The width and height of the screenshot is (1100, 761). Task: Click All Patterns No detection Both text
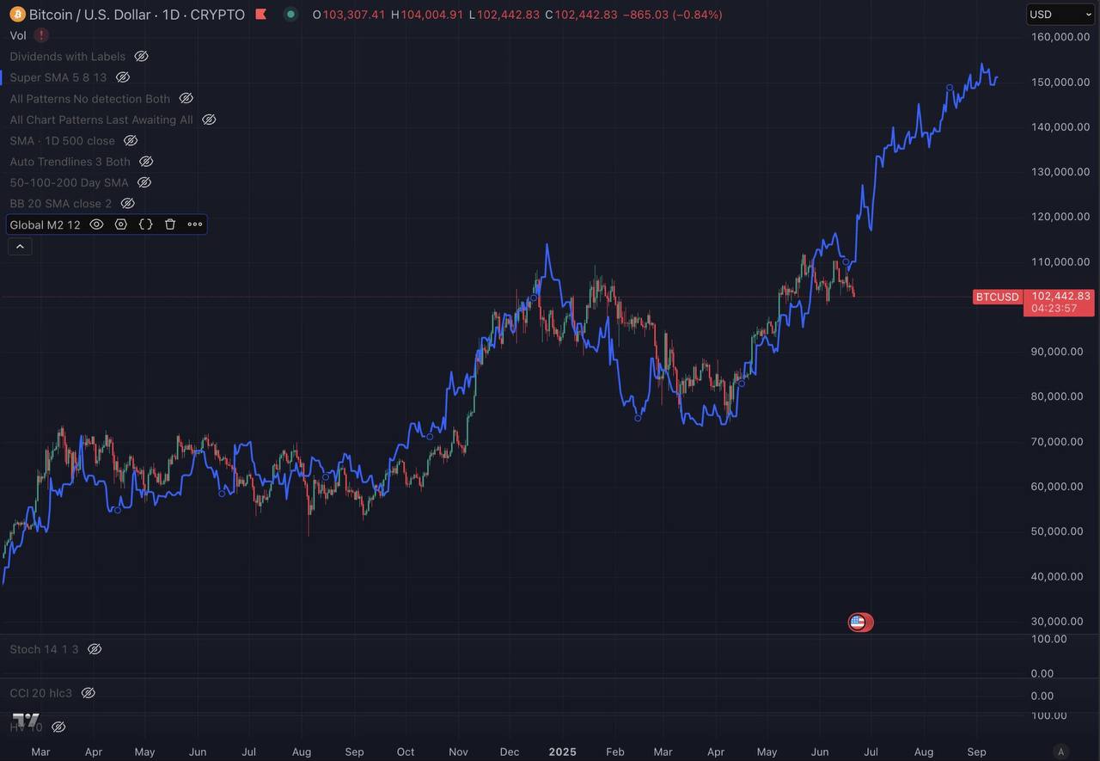[90, 99]
